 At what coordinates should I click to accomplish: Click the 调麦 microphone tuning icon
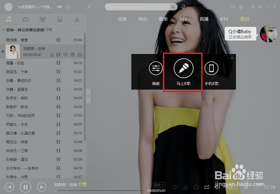click(x=155, y=68)
